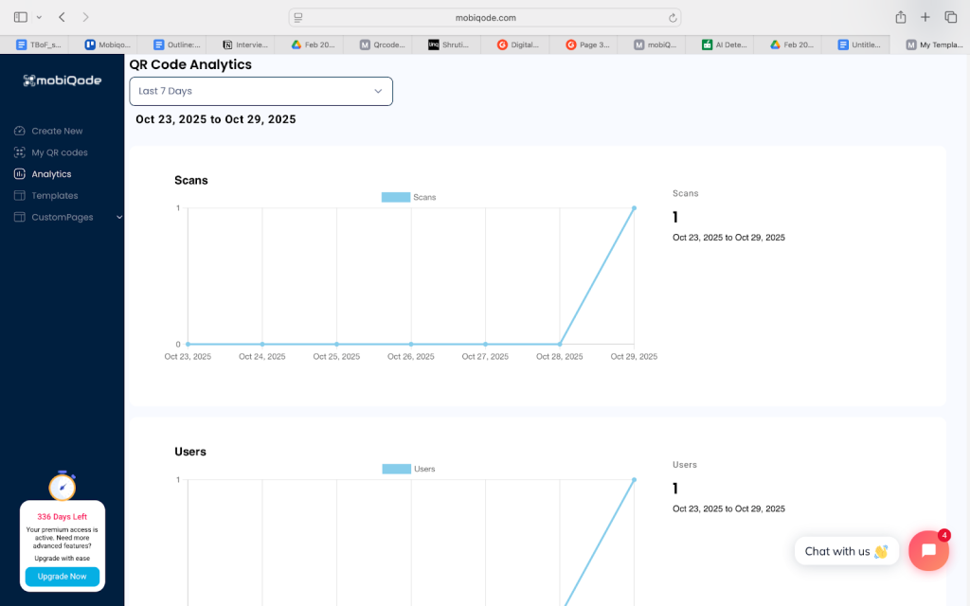Viewport: 970px width, 606px height.
Task: Open a new tab with plus icon
Action: [925, 17]
